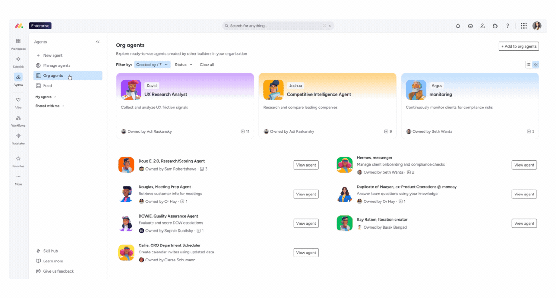Show More options in left rail

pos(18,180)
